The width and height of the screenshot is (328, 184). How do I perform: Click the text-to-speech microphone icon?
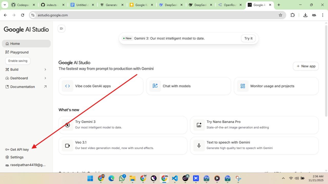(199, 145)
